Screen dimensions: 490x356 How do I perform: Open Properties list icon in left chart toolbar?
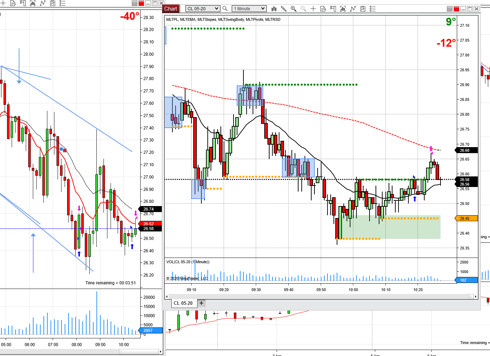[63, 3]
